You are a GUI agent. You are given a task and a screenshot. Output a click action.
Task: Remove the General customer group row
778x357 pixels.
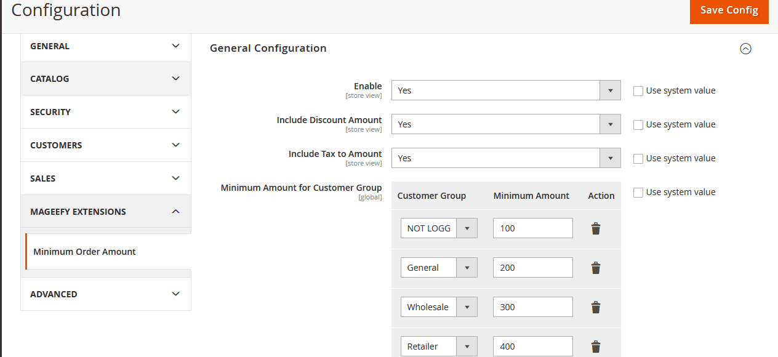point(595,267)
